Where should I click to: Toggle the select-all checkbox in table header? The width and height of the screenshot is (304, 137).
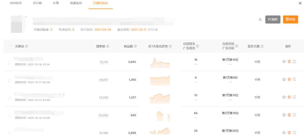[x=10, y=46]
